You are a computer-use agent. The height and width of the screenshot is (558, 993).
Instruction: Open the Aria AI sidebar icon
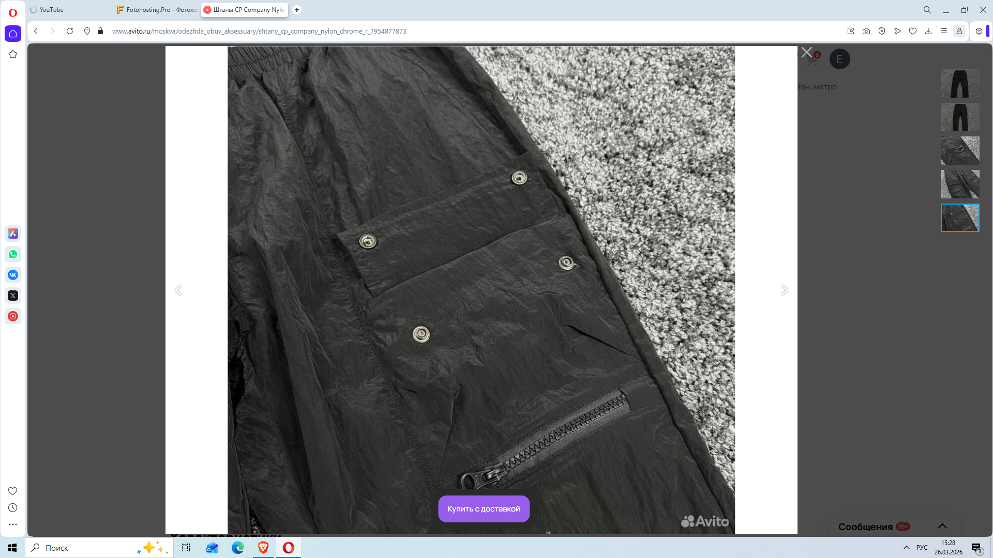13,234
